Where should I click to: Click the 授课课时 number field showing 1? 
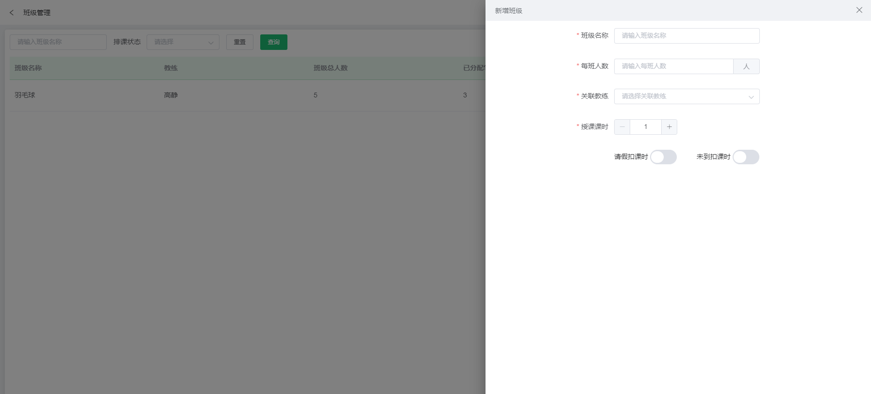645,127
